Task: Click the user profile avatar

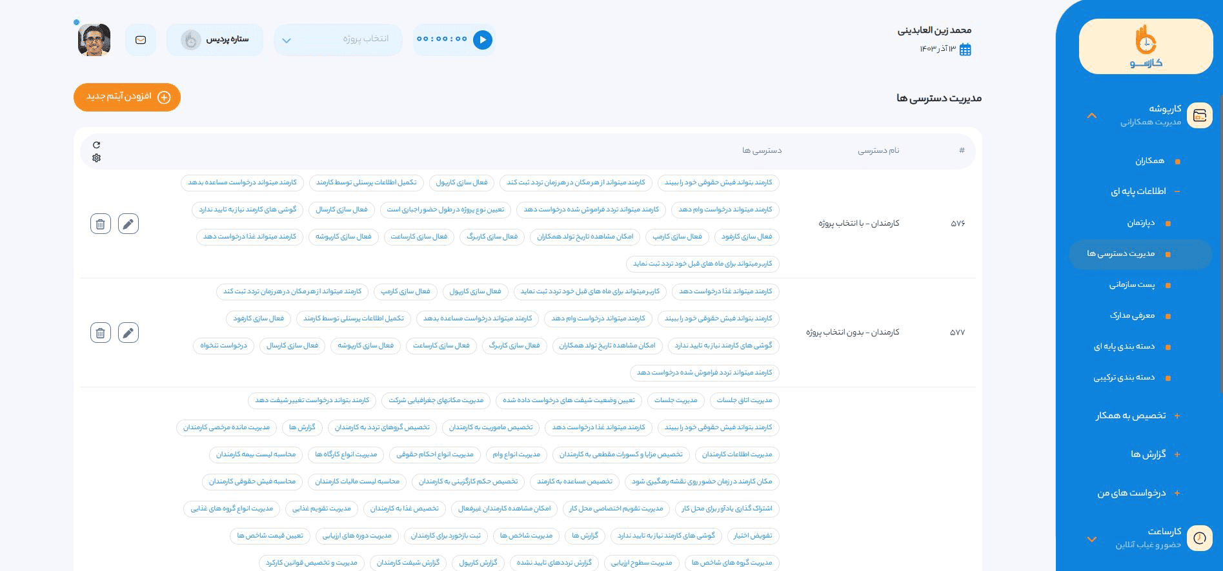Action: click(94, 40)
